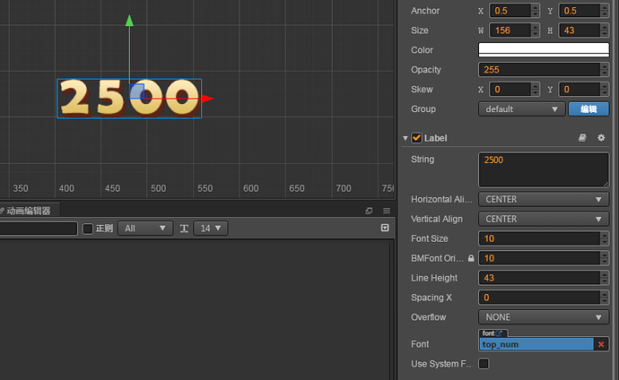Open the Overflow NONE dropdown
619x380 pixels.
[544, 317]
